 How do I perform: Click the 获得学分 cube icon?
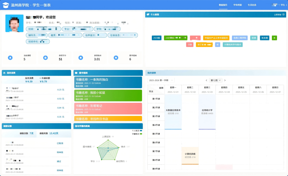pyautogui.click(x=45, y=58)
